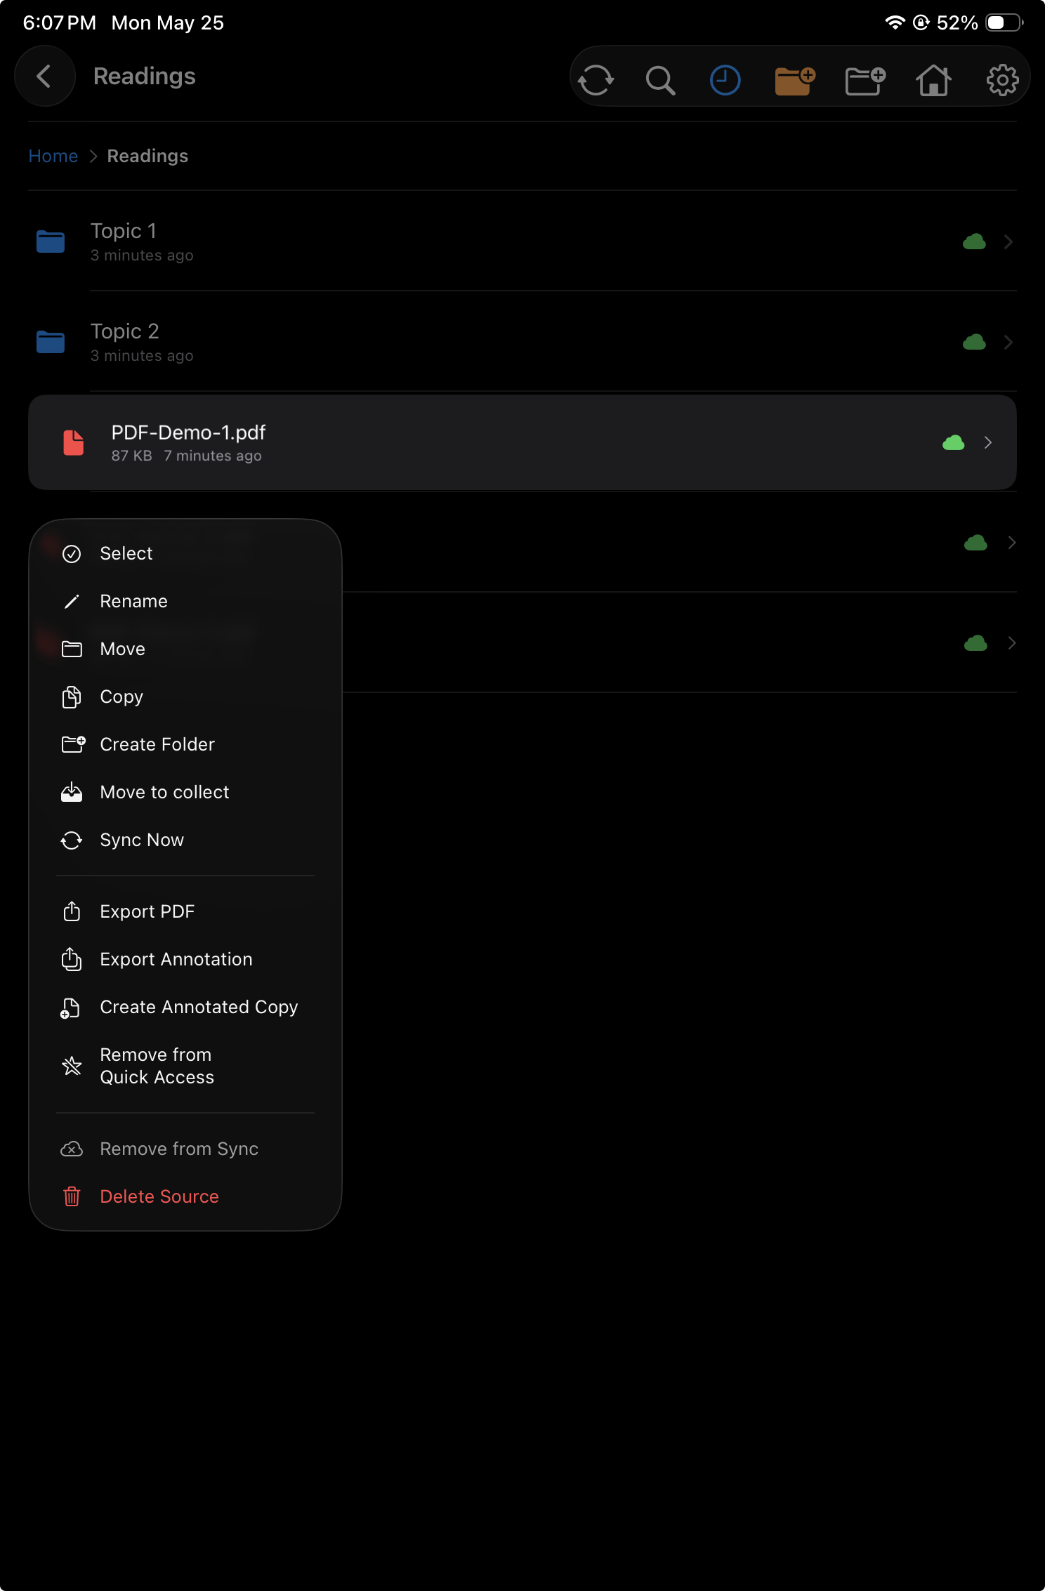
Task: Choose Move in the context menu
Action: click(185, 649)
